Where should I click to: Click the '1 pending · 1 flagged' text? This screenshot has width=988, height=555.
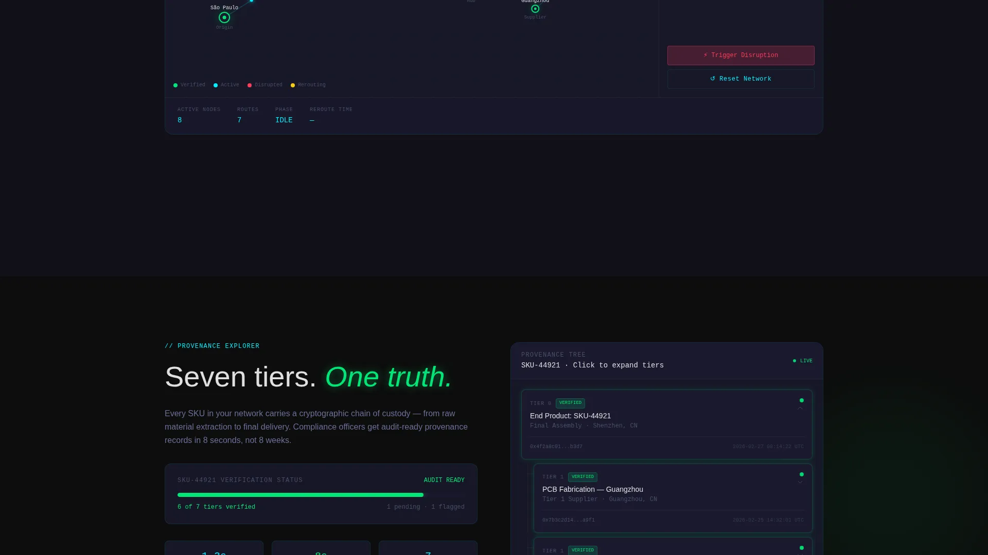pyautogui.click(x=426, y=507)
